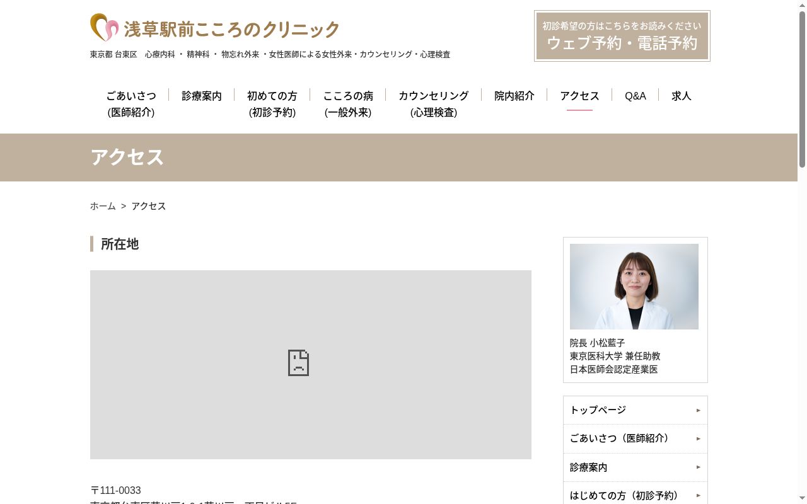Click the 日本医師会認定産業医 text

[614, 369]
